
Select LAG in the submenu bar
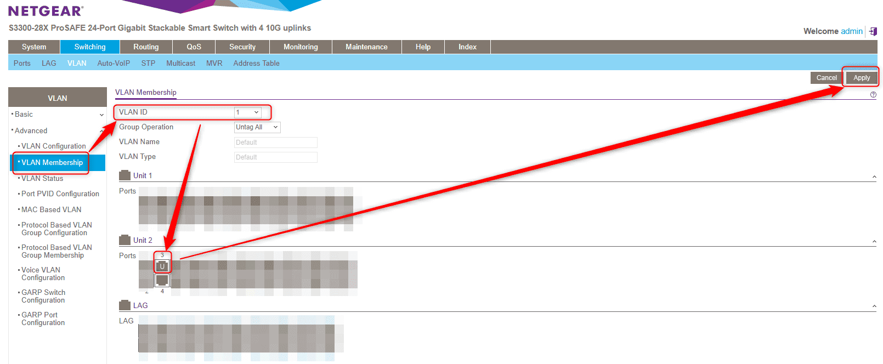[x=49, y=63]
